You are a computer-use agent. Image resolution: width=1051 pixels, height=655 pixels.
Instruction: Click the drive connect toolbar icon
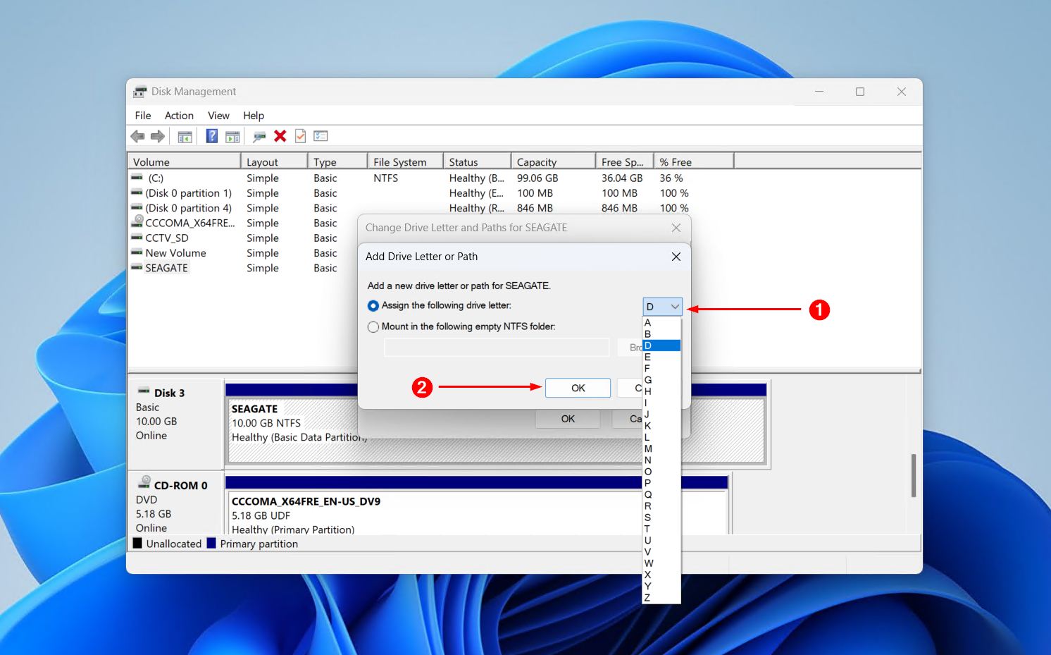click(x=259, y=137)
